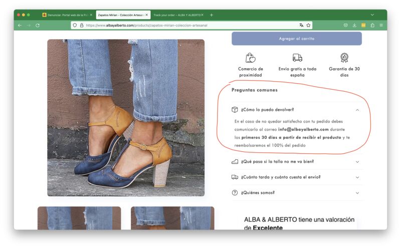The width and height of the screenshot is (401, 248).
Task: Bookmark this page with the star icon
Action: click(x=308, y=25)
